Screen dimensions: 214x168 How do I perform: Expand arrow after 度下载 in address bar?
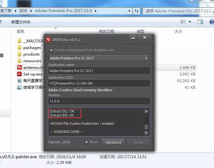point(16,11)
